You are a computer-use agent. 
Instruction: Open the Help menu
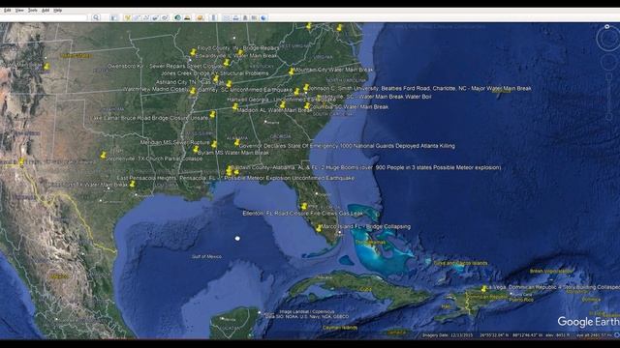(58, 11)
